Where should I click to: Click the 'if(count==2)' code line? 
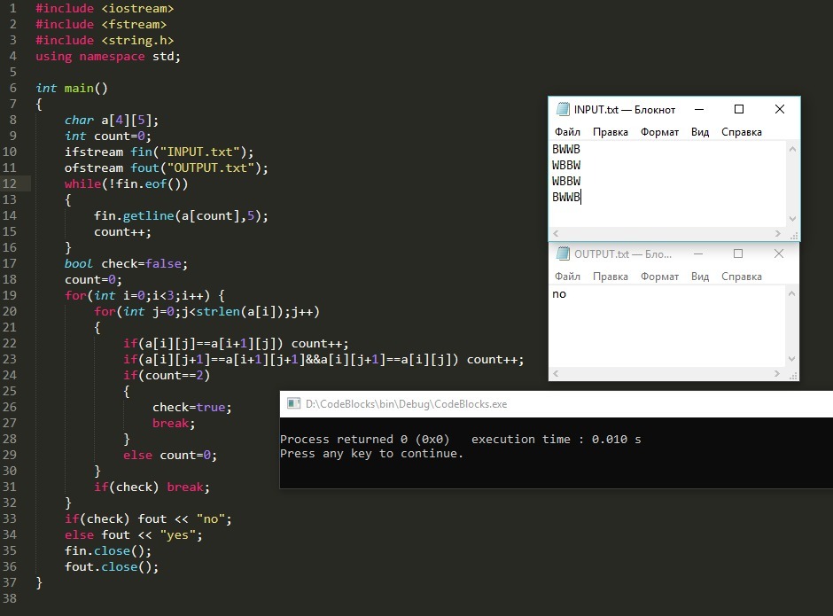click(x=167, y=375)
